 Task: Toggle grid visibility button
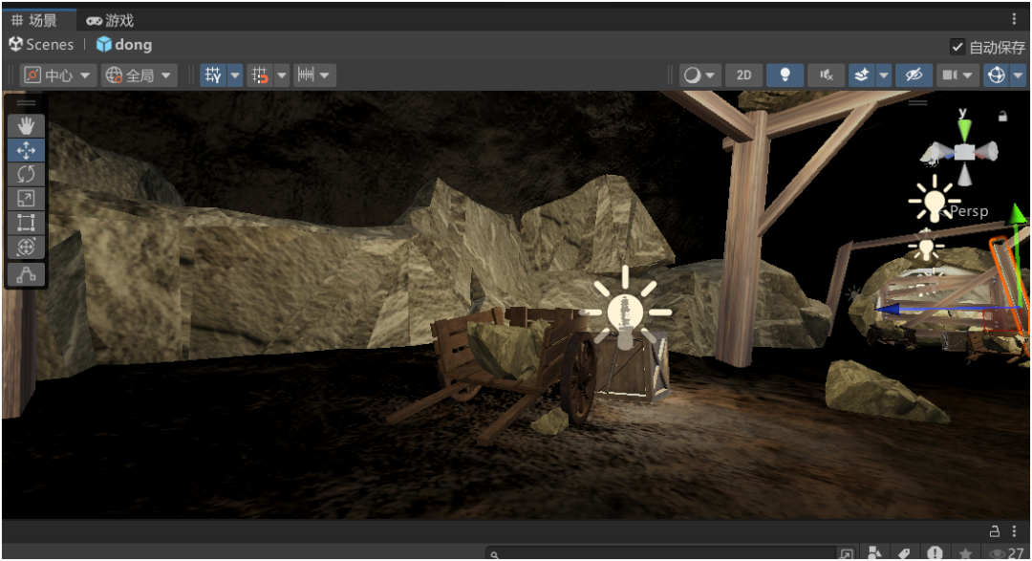coord(212,76)
